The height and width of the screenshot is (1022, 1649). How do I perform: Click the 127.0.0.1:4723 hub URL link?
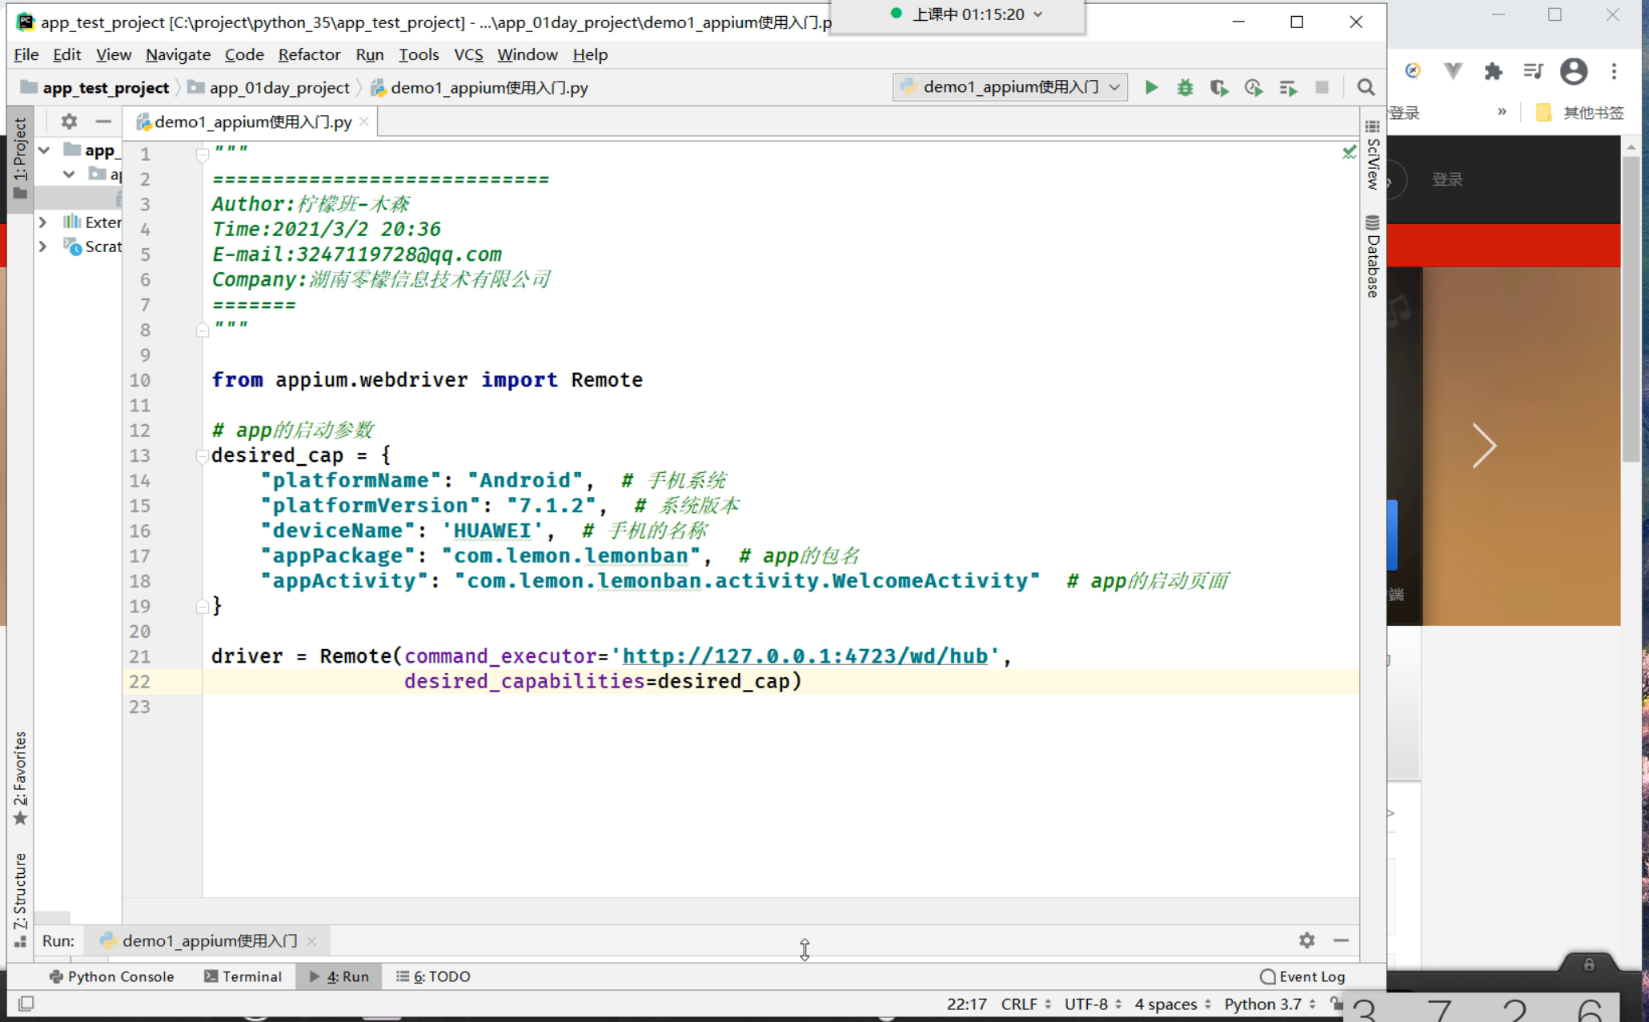(x=804, y=656)
